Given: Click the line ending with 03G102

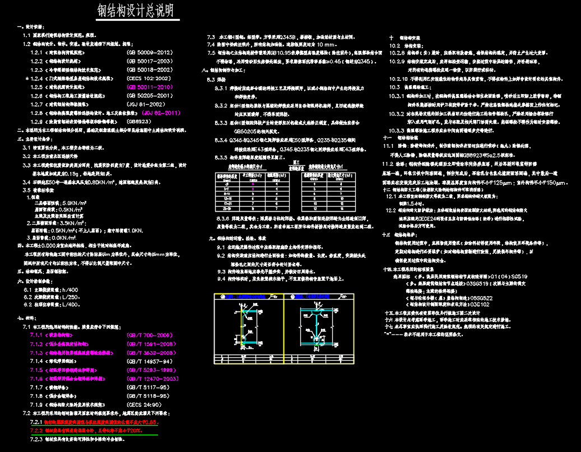Looking at the screenshot, I should [448, 305].
